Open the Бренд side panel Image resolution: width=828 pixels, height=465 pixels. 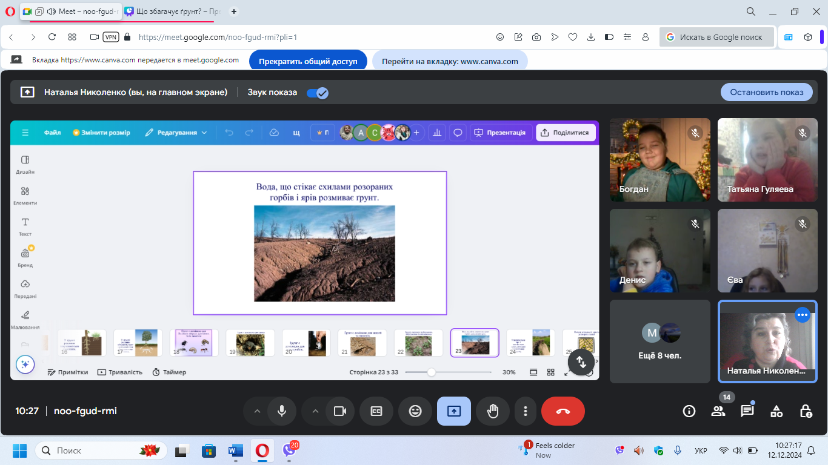[x=25, y=257]
